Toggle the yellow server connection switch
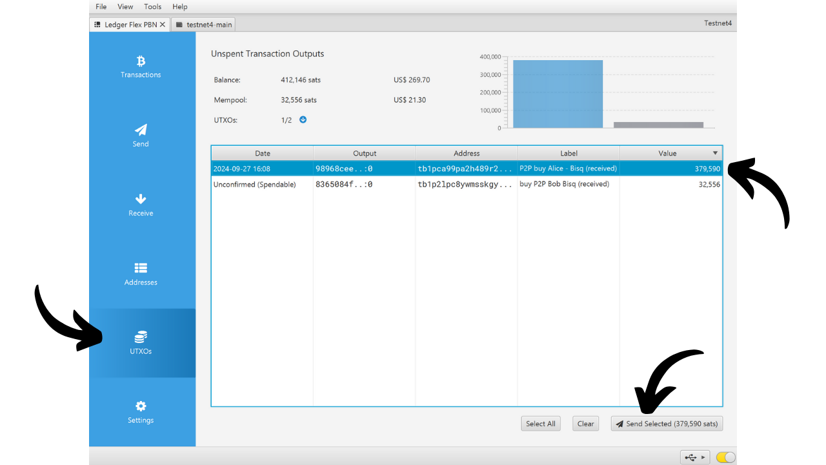This screenshot has width=826, height=465. (725, 457)
